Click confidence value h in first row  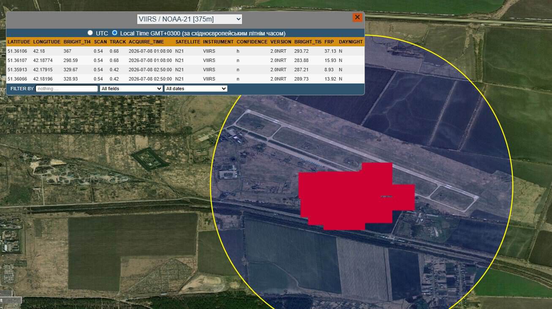pyautogui.click(x=238, y=51)
